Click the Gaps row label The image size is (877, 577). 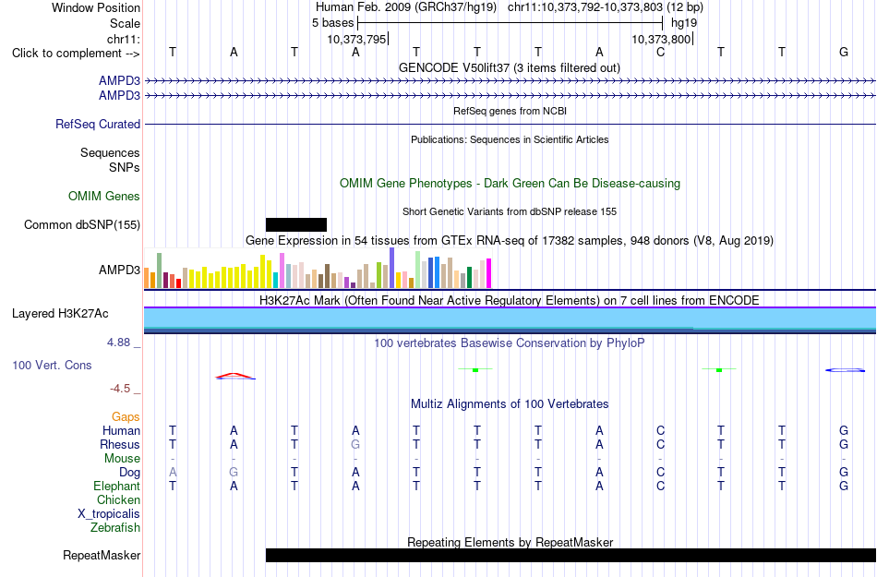pyautogui.click(x=126, y=417)
